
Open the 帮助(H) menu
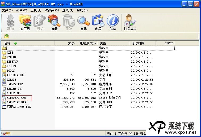[82, 10]
